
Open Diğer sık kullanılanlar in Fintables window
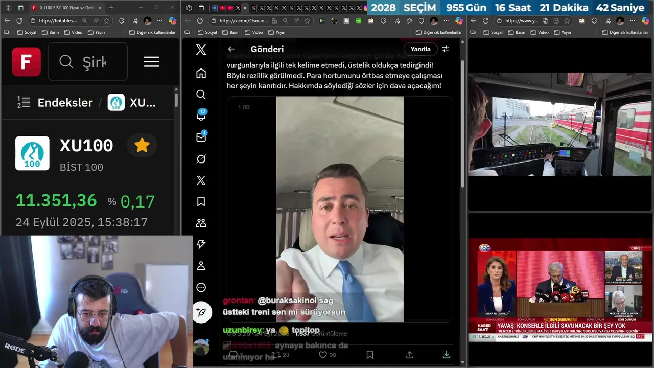click(152, 32)
